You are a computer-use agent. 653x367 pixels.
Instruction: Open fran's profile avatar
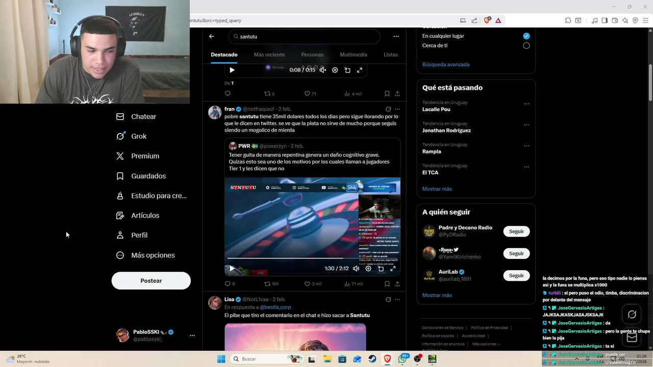pos(215,112)
